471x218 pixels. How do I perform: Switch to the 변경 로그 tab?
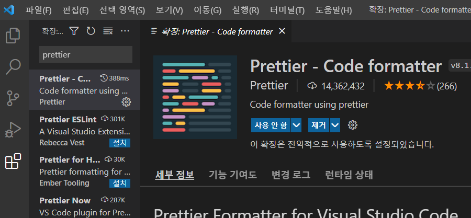point(291,175)
